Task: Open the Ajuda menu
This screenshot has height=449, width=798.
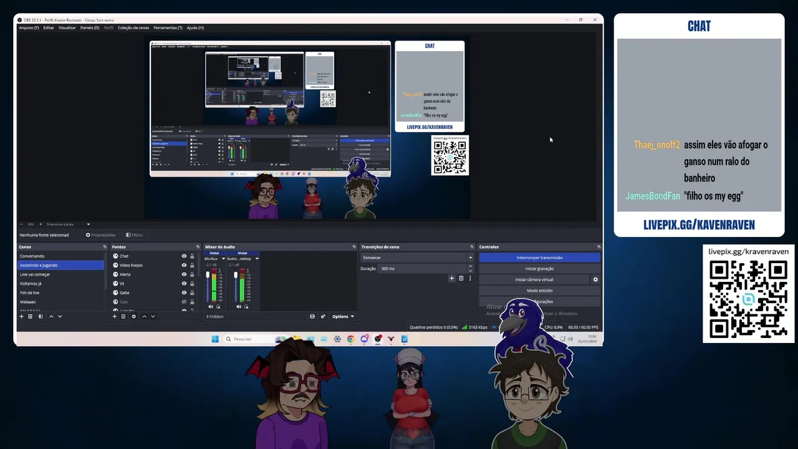Action: click(195, 27)
